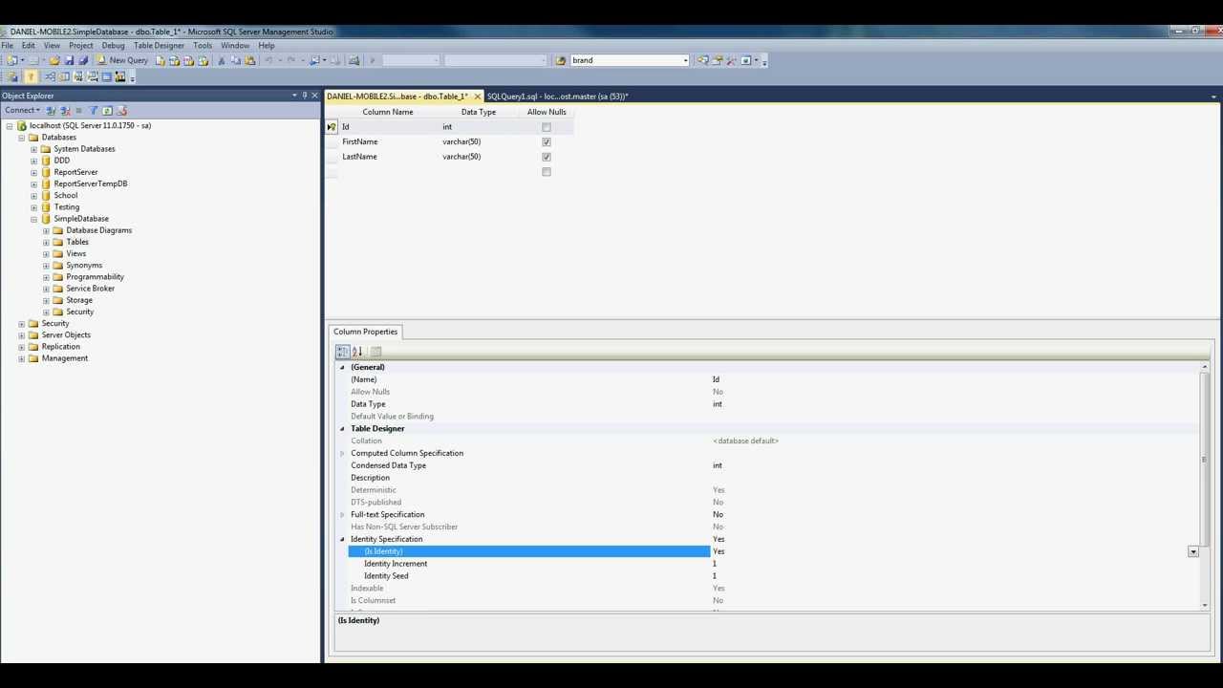
Task: Select the Programmability folder
Action: (95, 277)
